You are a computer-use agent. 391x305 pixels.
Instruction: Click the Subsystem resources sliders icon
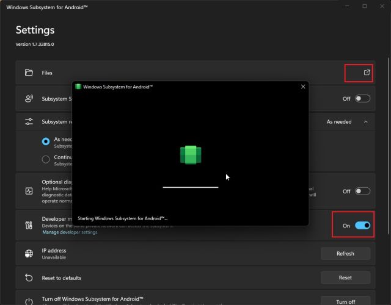point(29,121)
